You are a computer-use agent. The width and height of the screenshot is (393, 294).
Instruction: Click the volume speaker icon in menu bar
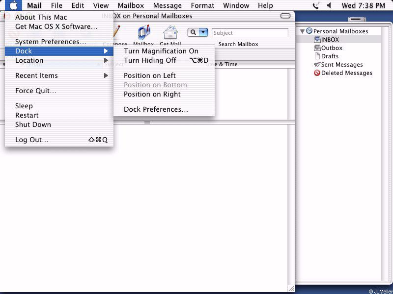tap(329, 5)
